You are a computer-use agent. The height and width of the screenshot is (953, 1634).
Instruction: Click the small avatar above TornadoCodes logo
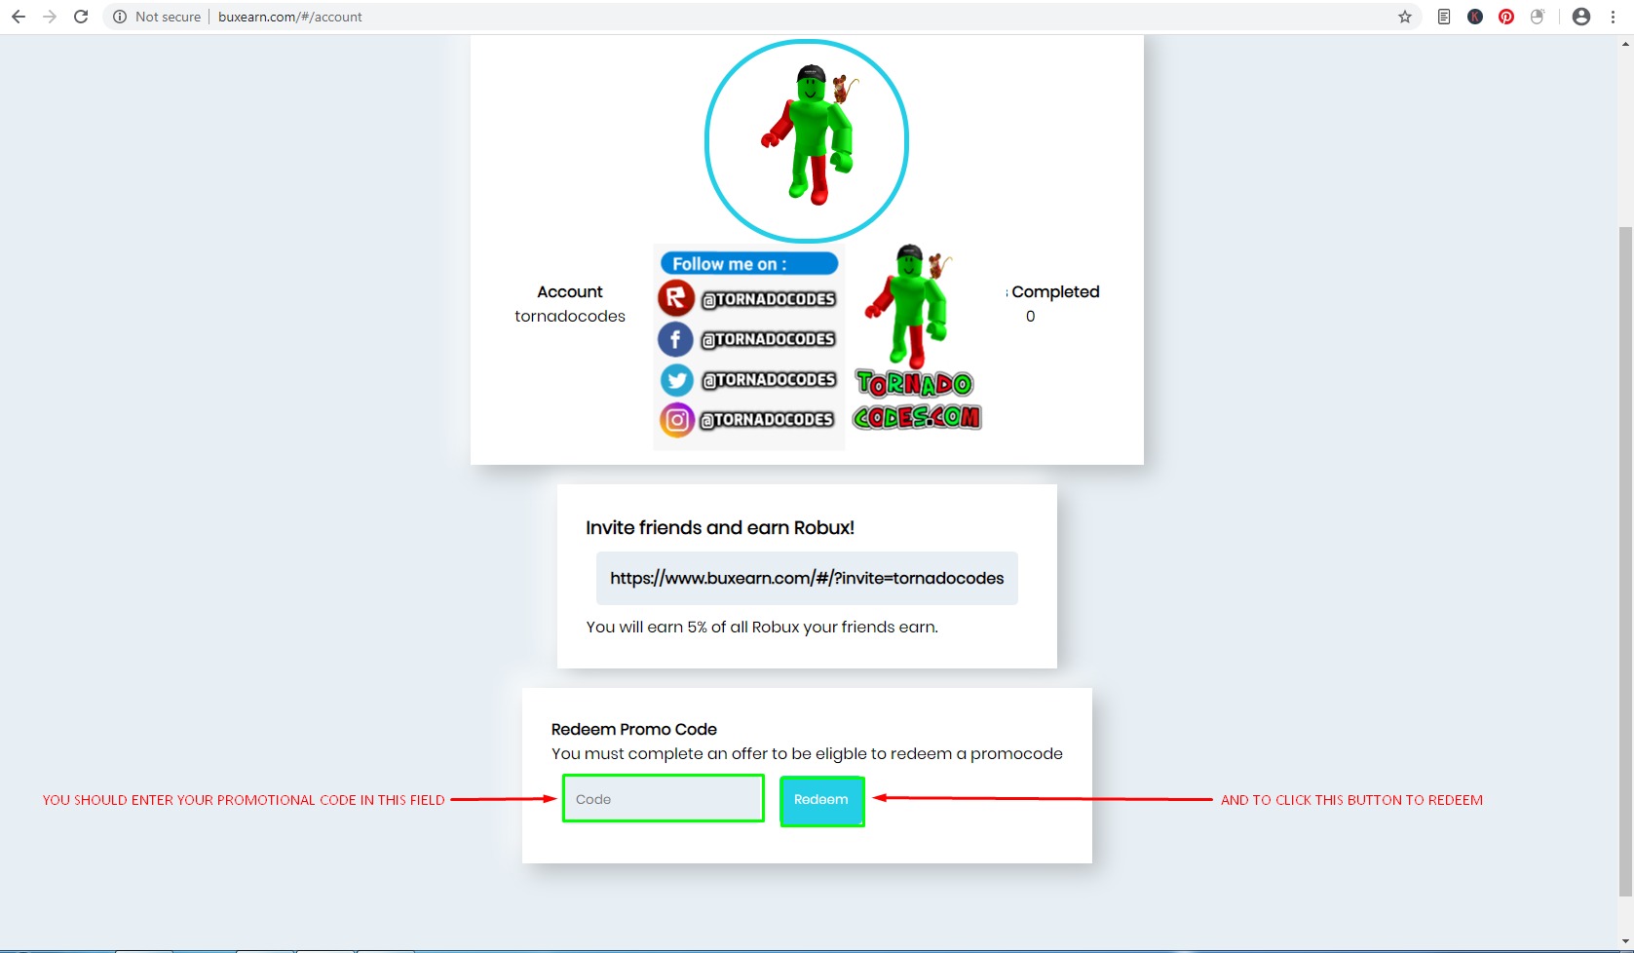(x=908, y=305)
